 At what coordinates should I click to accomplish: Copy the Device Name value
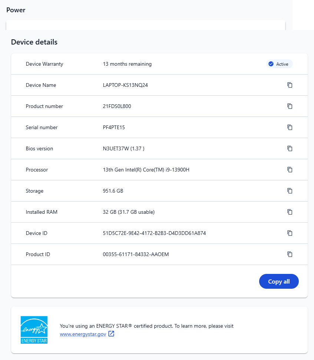290,85
